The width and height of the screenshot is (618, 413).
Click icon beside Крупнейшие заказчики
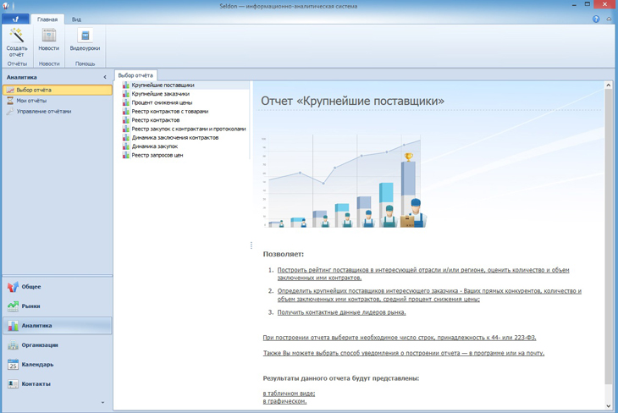[x=126, y=94]
